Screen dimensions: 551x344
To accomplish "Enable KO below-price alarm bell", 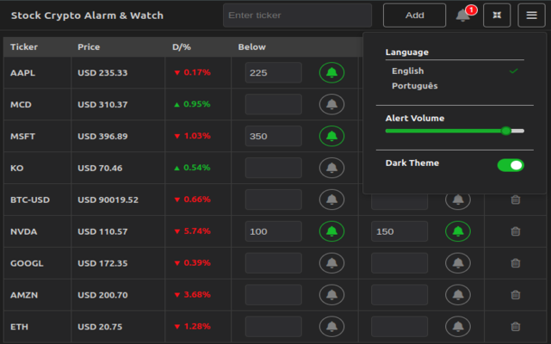I will coord(331,168).
